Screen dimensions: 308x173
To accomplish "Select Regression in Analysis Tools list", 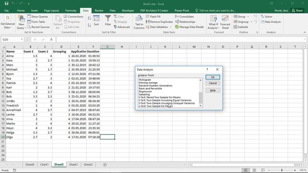I will (145, 91).
